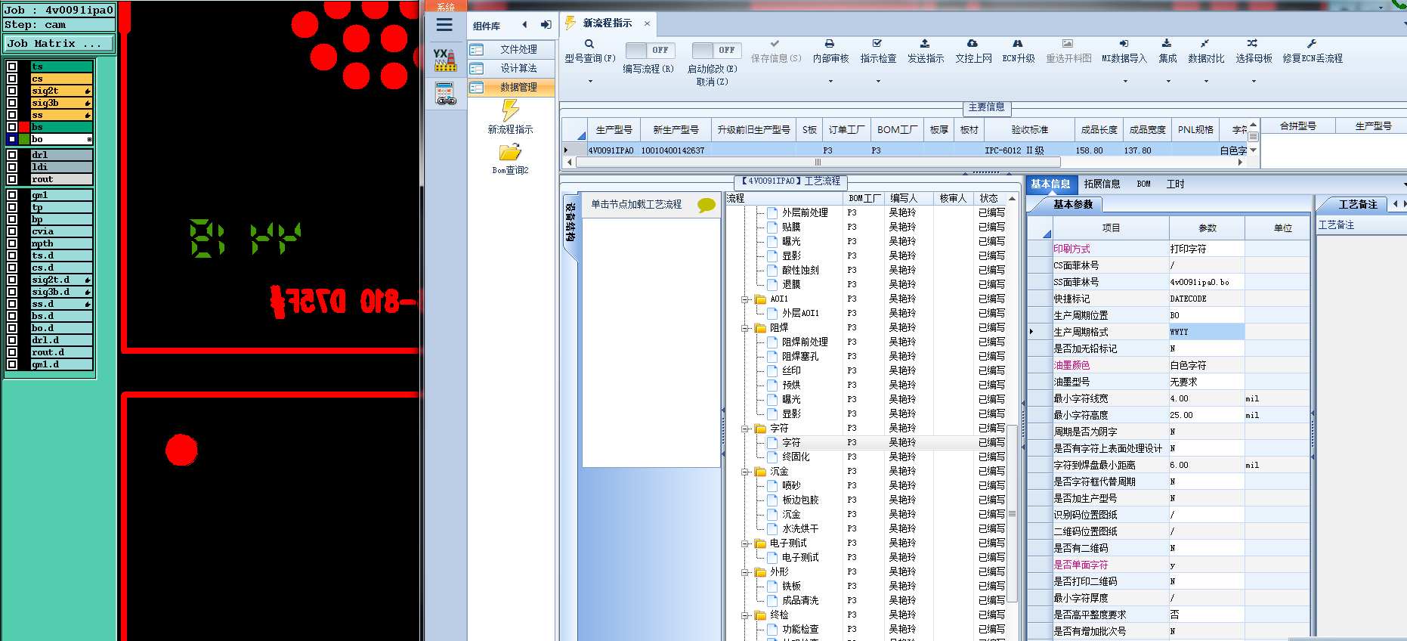Select the 设计算法 menu item
The width and height of the screenshot is (1407, 641).
tap(512, 68)
